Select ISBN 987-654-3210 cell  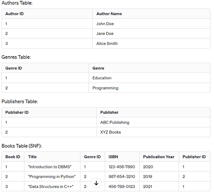tap(122, 177)
